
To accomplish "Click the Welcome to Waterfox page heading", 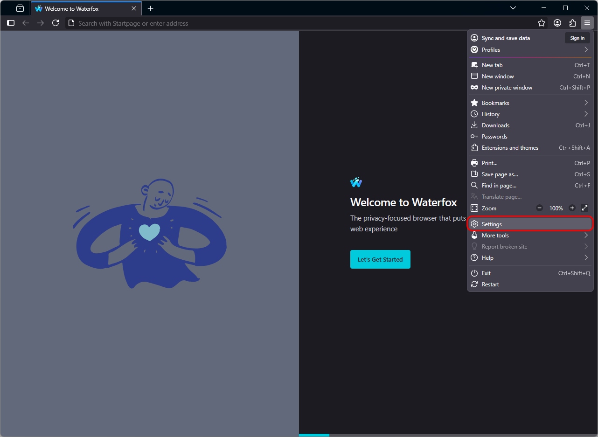I will pyautogui.click(x=403, y=202).
